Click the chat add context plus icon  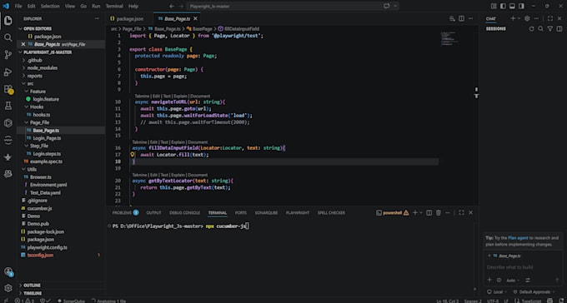pyautogui.click(x=489, y=280)
